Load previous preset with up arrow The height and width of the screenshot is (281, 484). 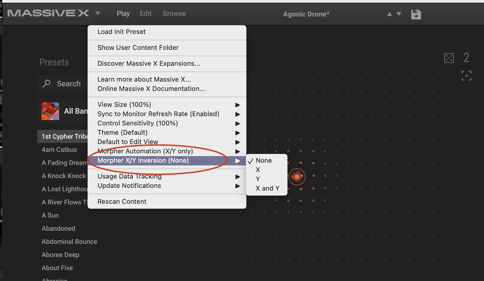pyautogui.click(x=390, y=14)
